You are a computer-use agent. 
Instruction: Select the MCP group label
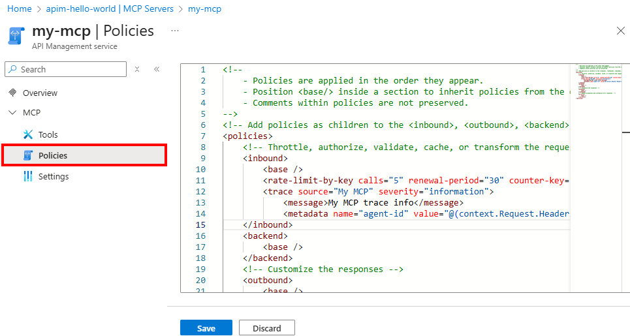(31, 113)
